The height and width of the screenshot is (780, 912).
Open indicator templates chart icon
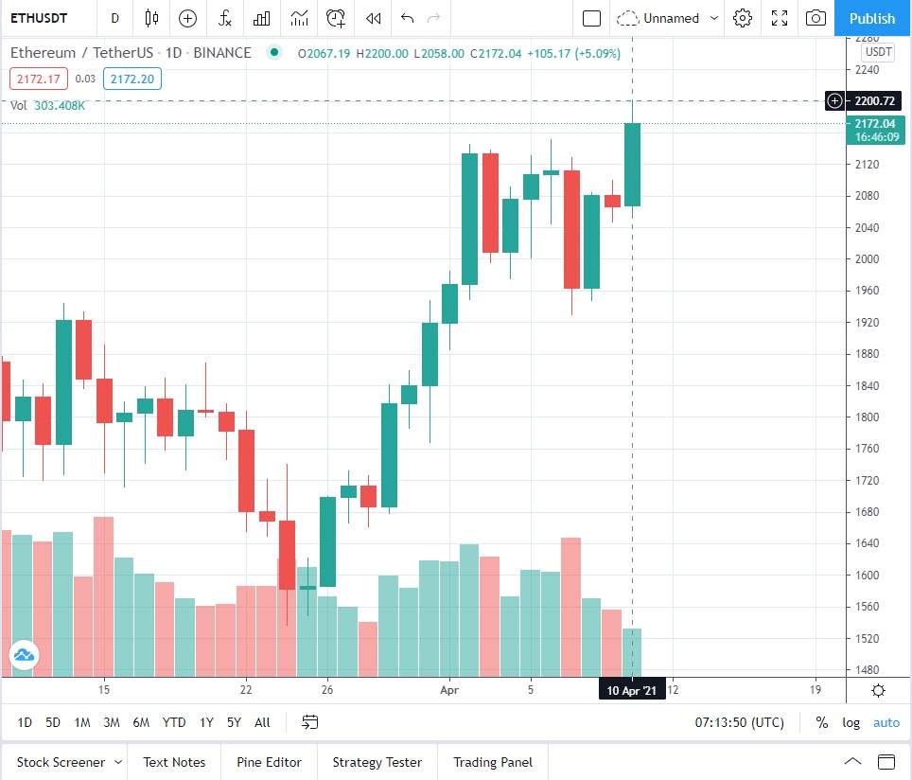coord(261,18)
